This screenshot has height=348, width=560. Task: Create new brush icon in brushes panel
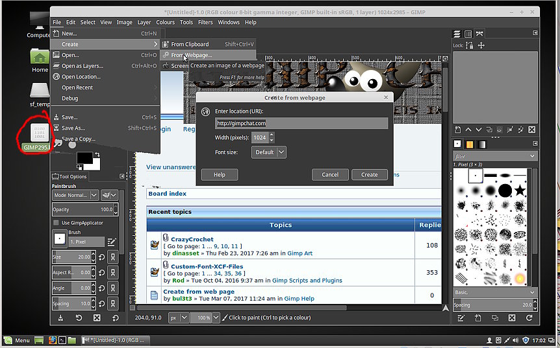[x=478, y=318]
